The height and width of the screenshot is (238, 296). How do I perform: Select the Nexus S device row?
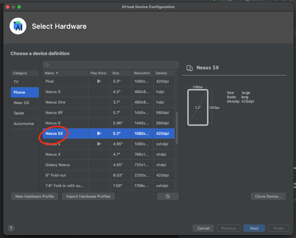point(108,92)
